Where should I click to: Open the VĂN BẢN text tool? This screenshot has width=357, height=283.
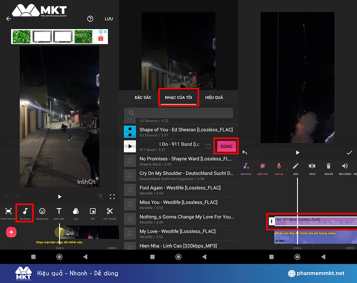click(x=59, y=213)
